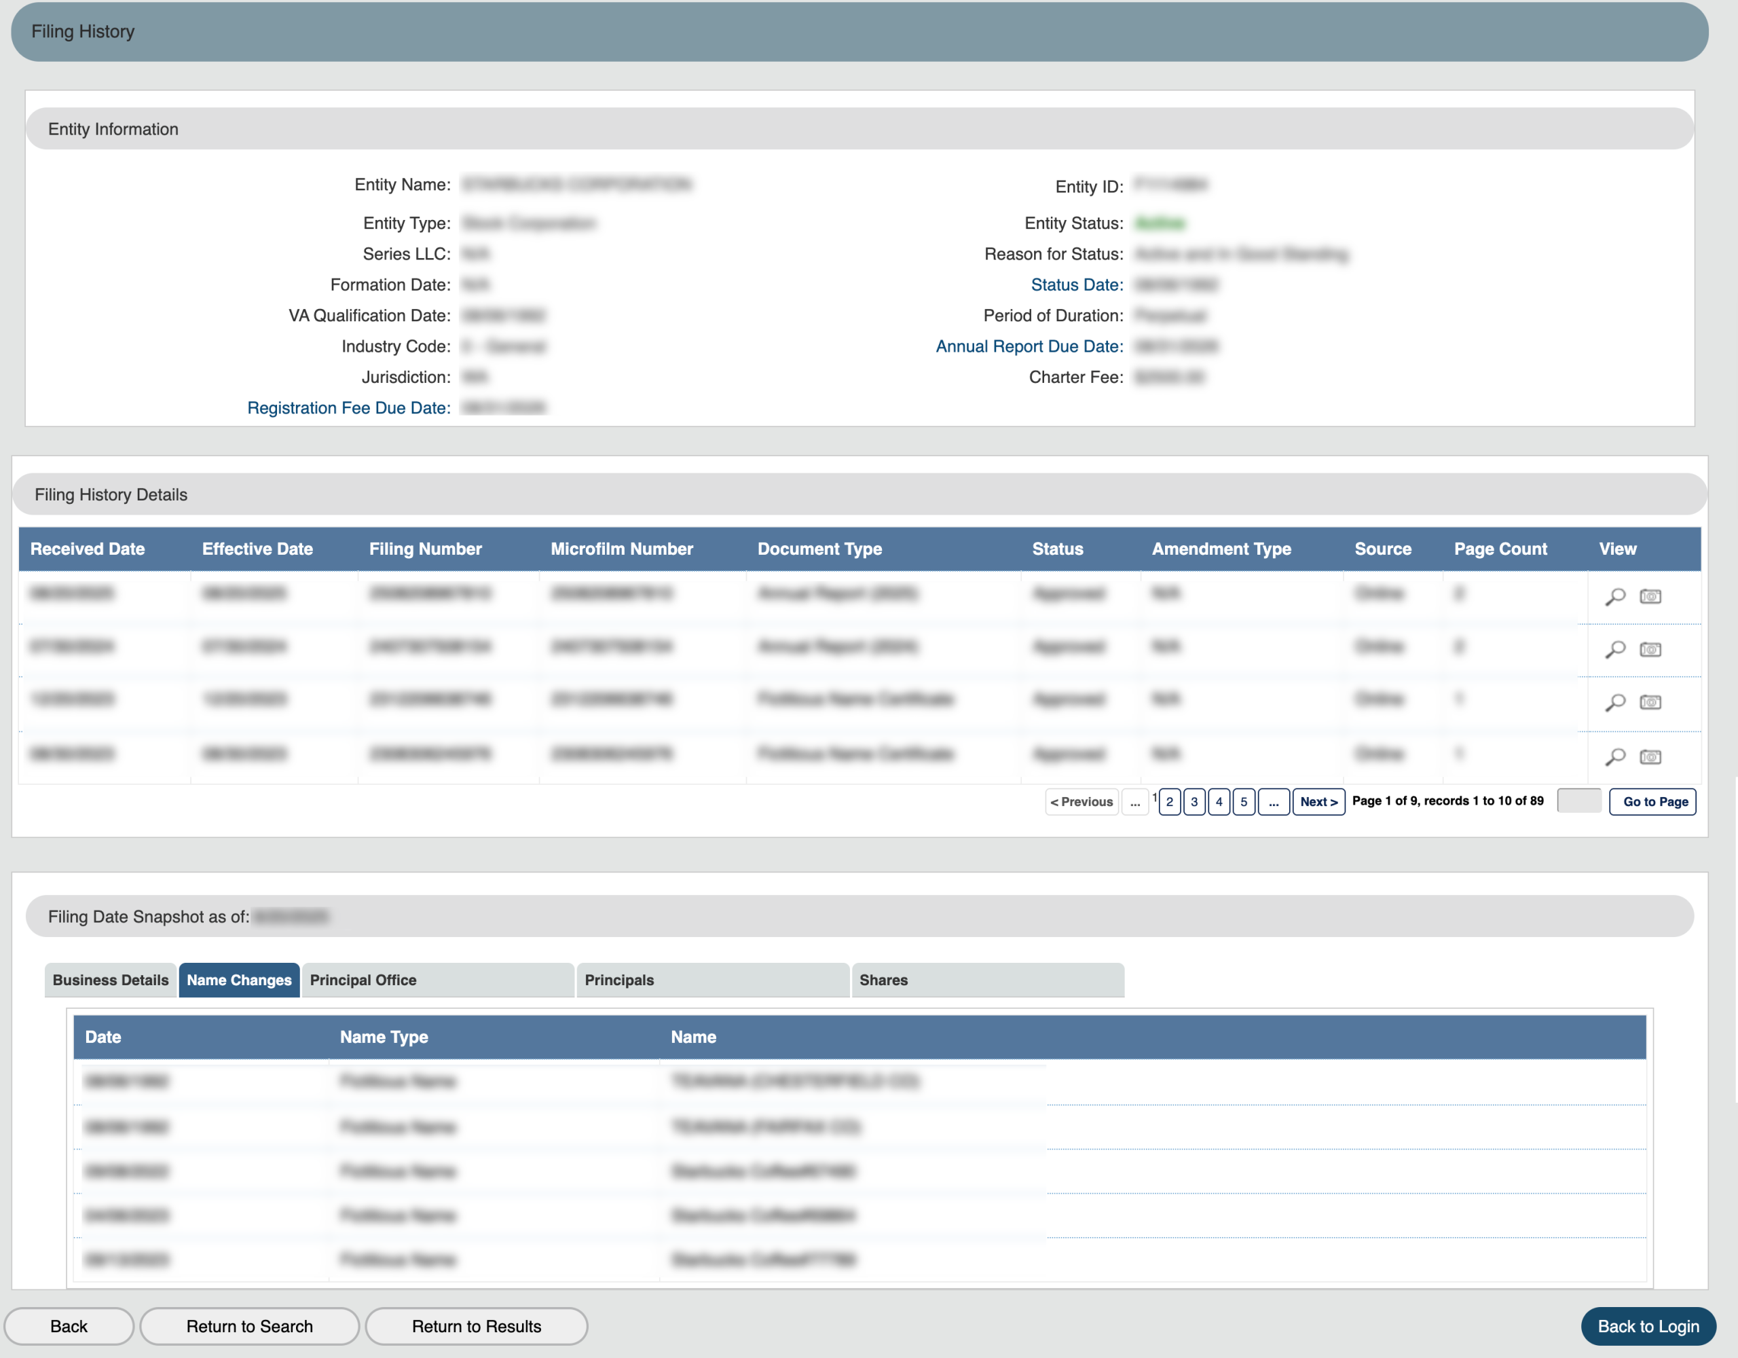Click camera icon in second filing row

coord(1650,650)
